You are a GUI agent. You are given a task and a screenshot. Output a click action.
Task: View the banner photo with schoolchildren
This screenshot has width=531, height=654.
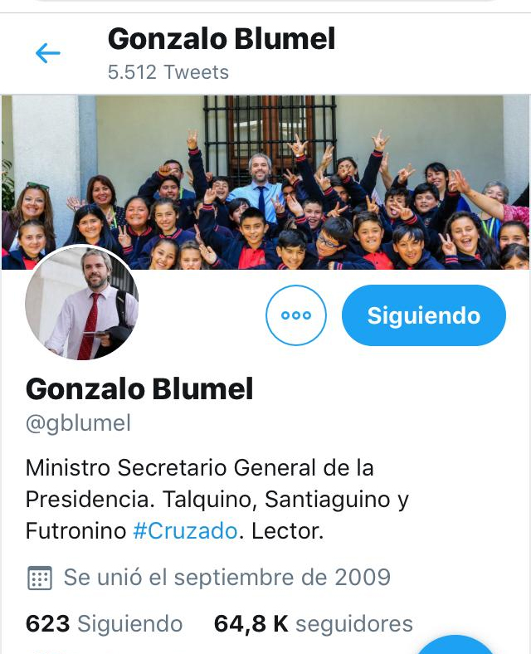click(x=265, y=183)
